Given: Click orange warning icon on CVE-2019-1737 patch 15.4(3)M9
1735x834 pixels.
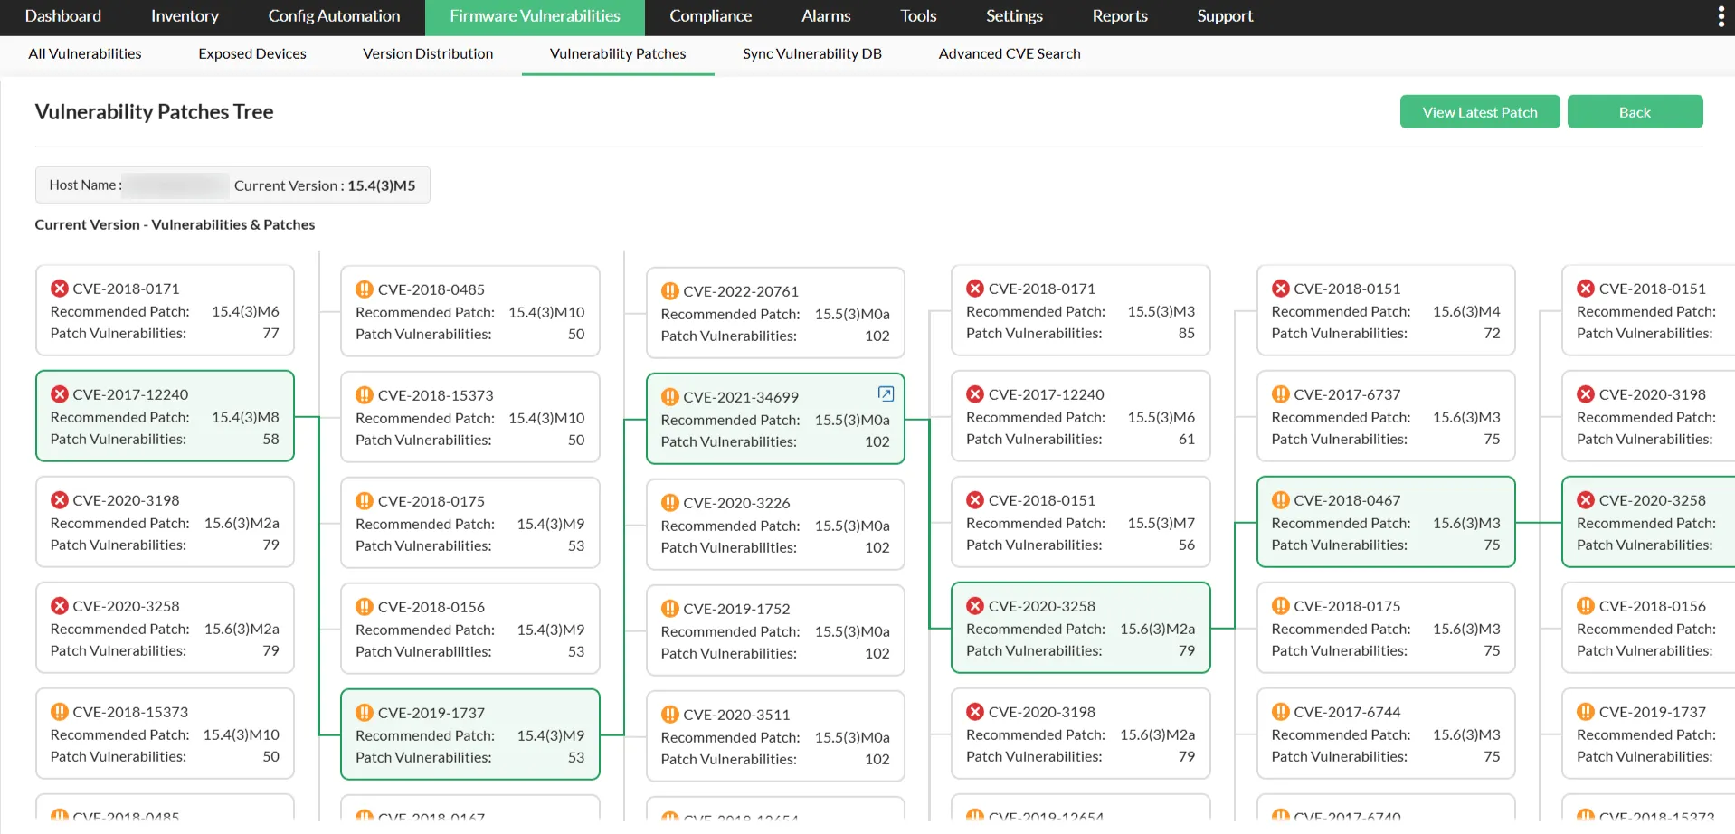Looking at the screenshot, I should point(365,713).
